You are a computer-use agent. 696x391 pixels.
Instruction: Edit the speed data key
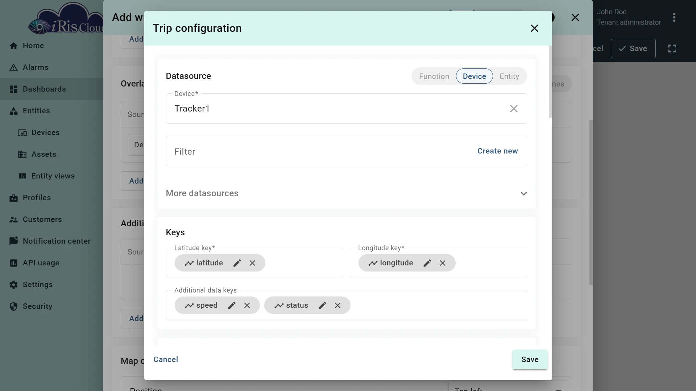tap(232, 306)
